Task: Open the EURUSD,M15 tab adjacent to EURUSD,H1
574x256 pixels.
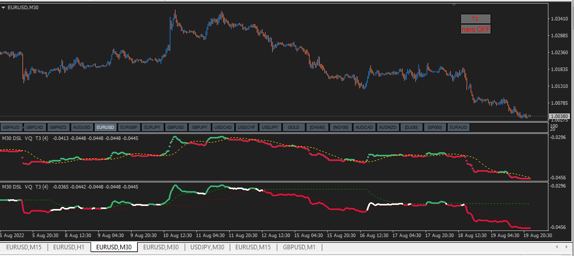Action: click(24, 247)
